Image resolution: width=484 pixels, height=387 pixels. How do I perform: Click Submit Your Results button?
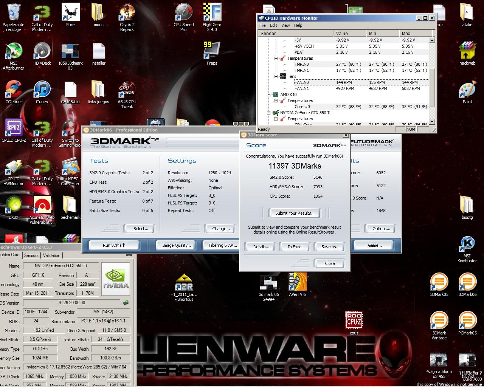pyautogui.click(x=295, y=213)
